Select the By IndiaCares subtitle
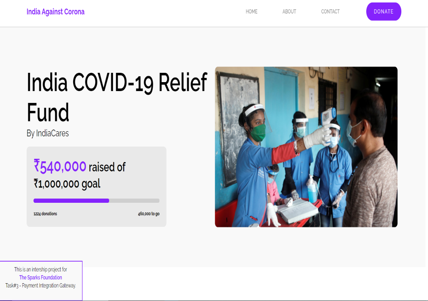428x301 pixels. click(48, 133)
